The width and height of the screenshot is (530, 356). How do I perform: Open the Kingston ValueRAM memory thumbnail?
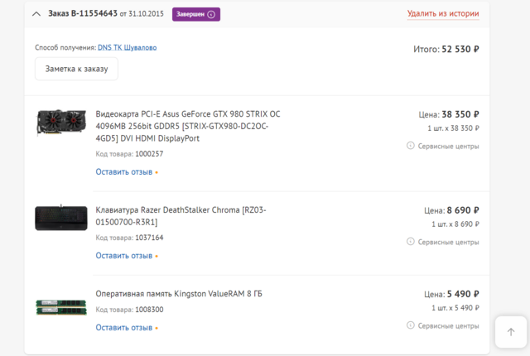[x=60, y=306]
